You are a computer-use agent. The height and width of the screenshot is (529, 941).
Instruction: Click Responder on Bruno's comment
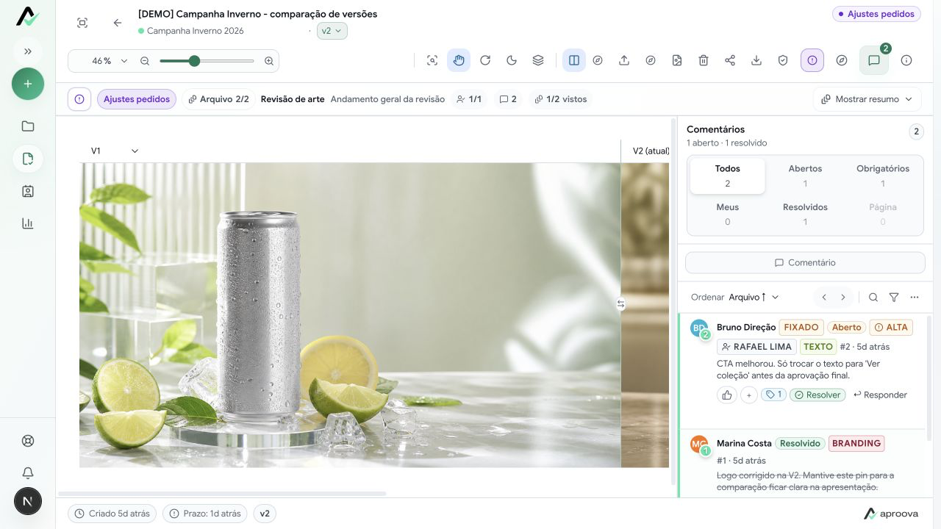point(880,395)
